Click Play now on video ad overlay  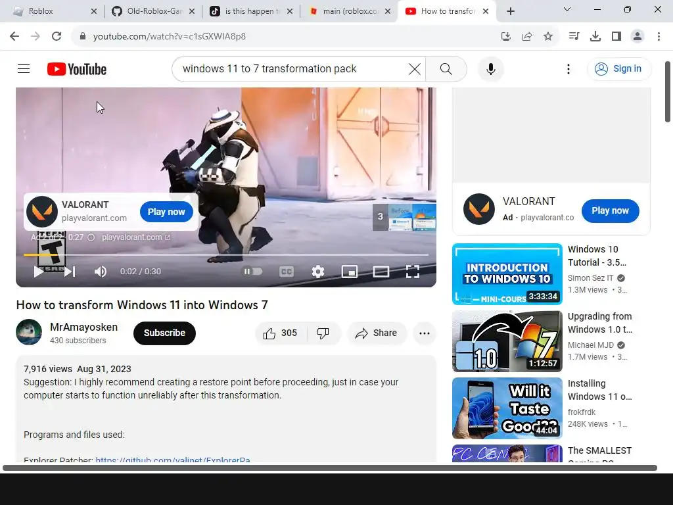166,212
